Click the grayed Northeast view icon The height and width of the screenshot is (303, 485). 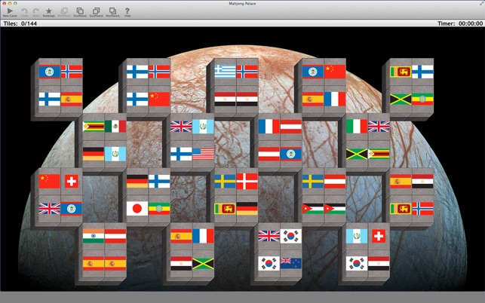[x=64, y=12]
